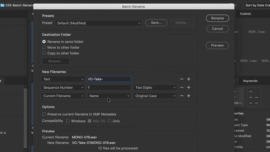Select MON...7.wav file in Bridge

coord(256,32)
